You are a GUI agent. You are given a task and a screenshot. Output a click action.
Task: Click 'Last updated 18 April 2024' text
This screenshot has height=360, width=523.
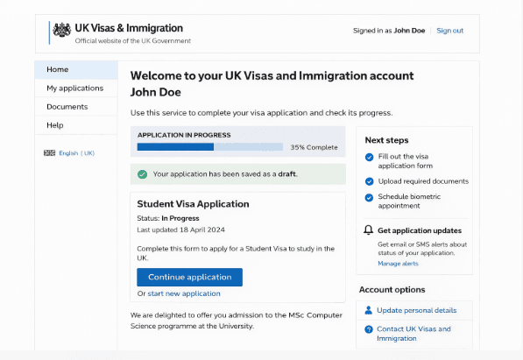(180, 229)
